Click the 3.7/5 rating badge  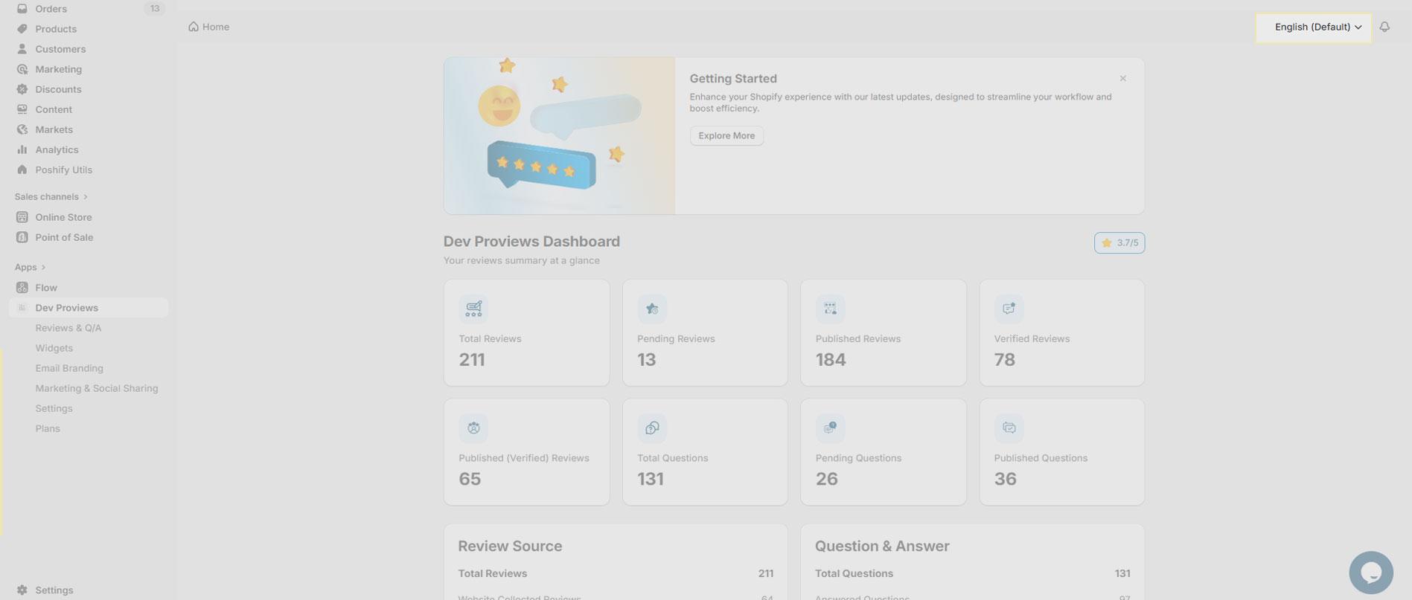pos(1119,243)
